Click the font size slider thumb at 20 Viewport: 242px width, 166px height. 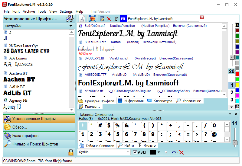click(x=232, y=57)
